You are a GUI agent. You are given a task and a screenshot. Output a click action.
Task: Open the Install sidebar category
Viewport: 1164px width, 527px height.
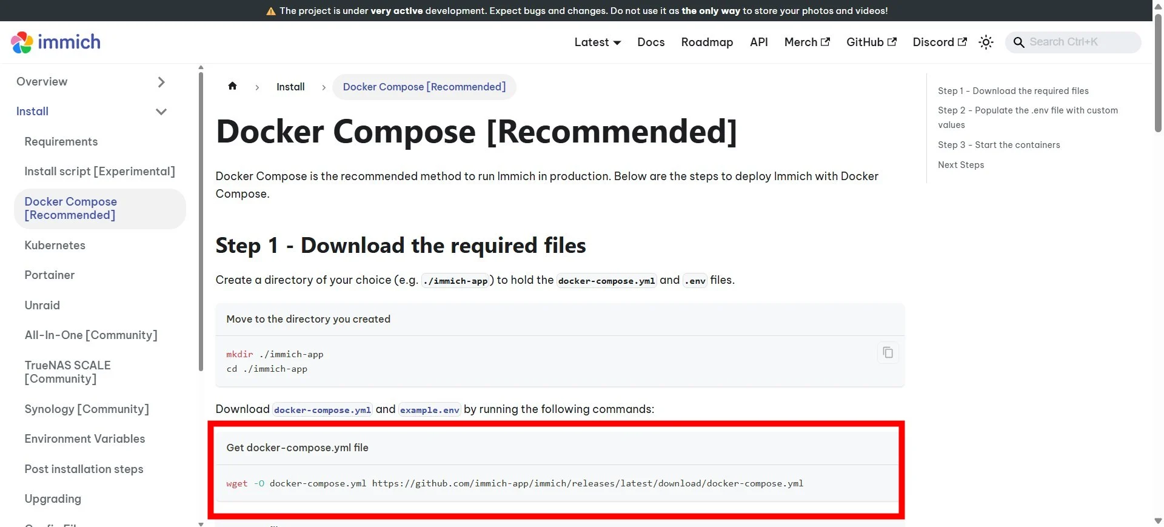click(x=32, y=112)
